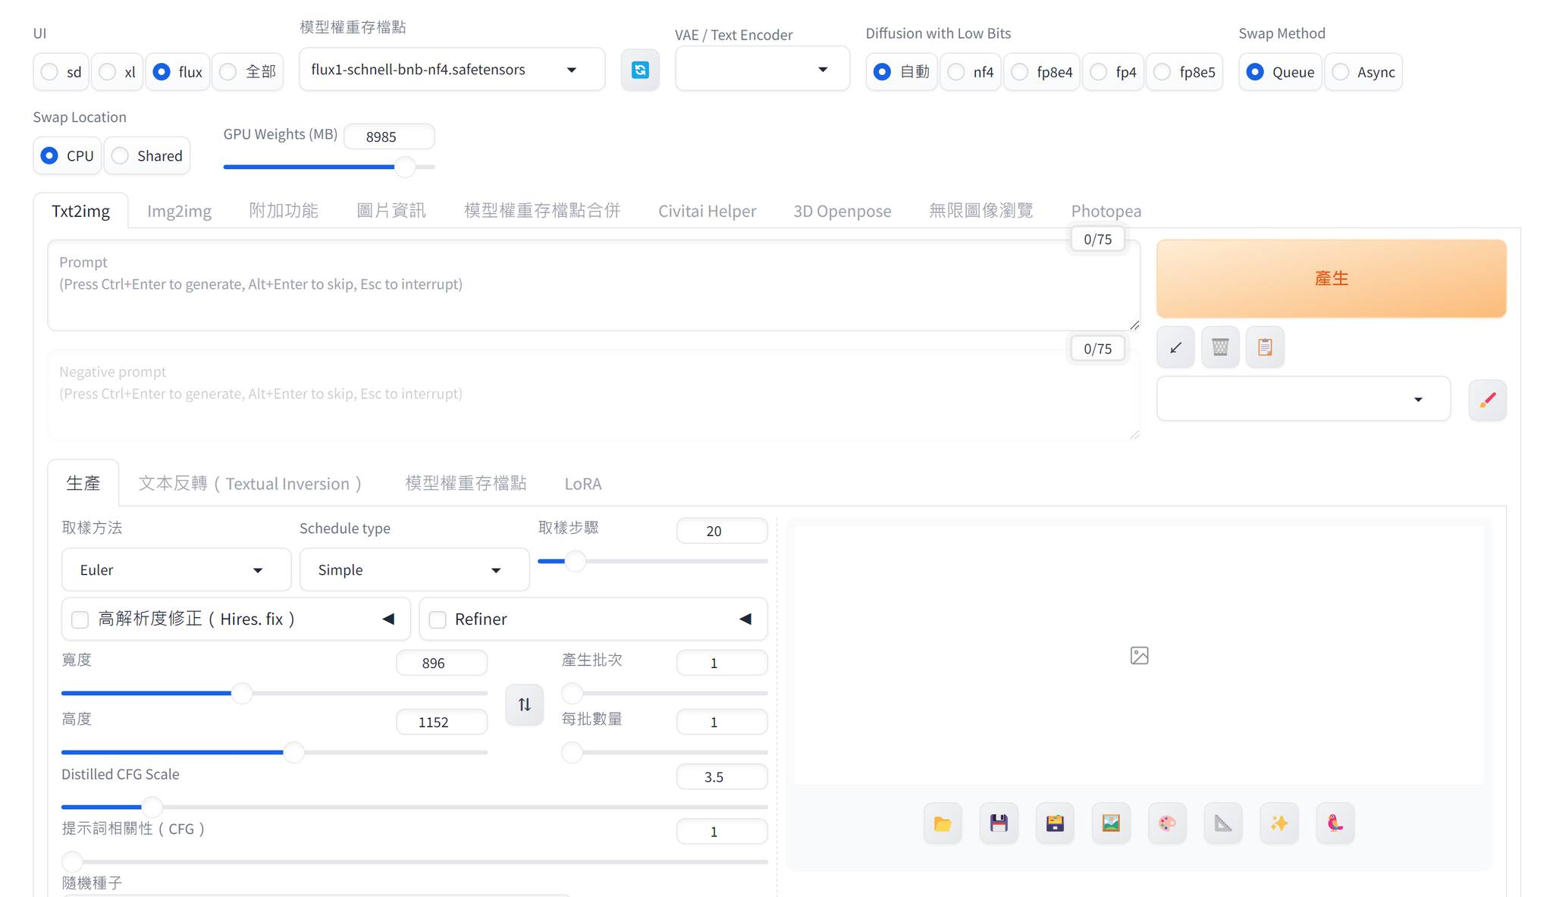Click the parrot icon under gallery
The width and height of the screenshot is (1553, 897).
[1335, 823]
